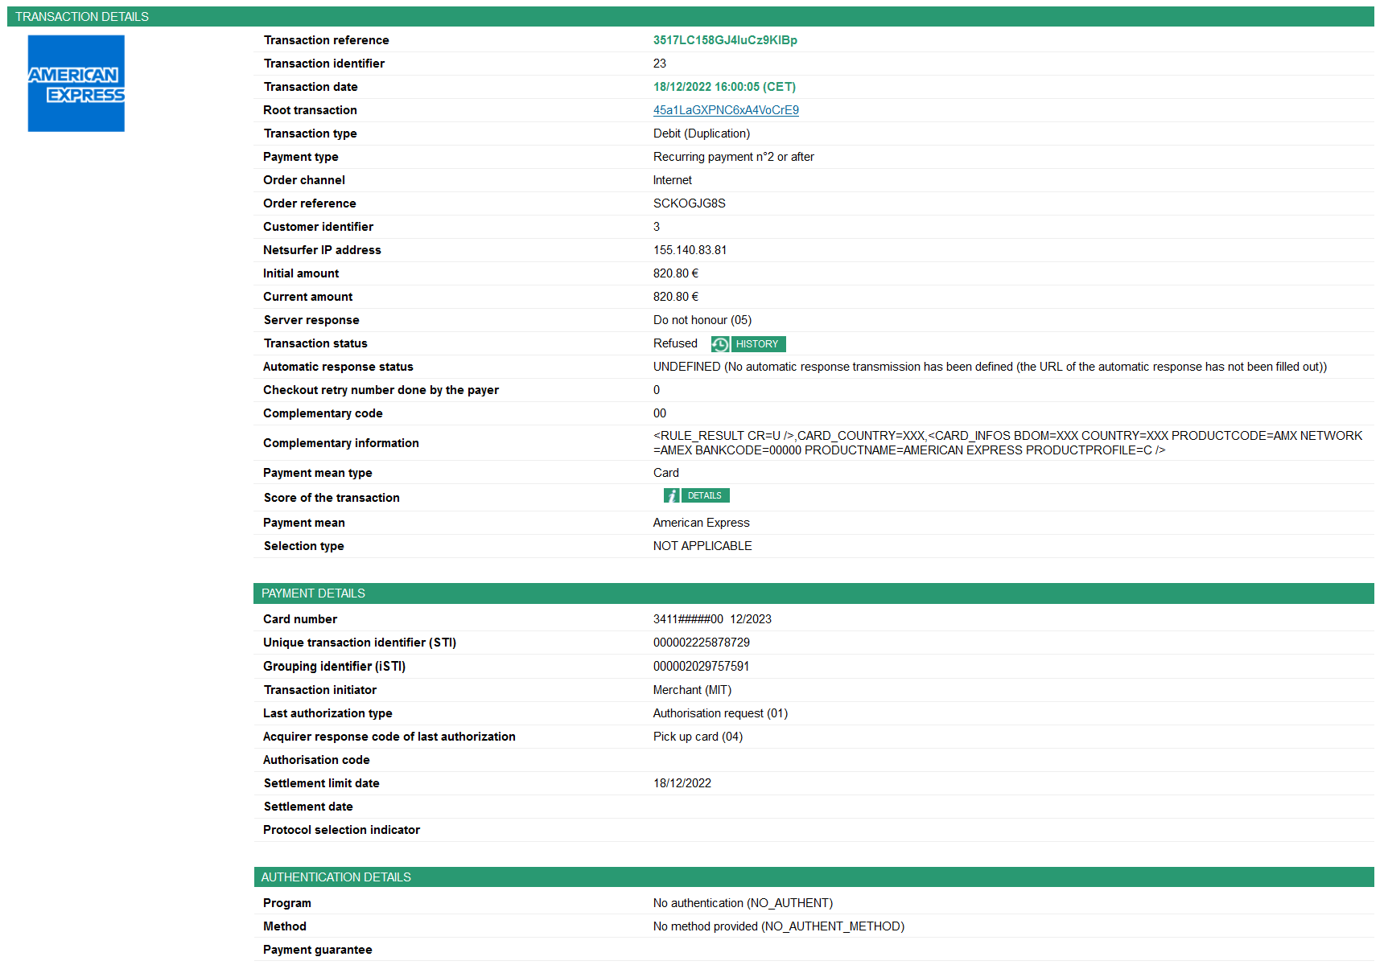Click the clock icon beside Refused status
This screenshot has width=1384, height=965.
[x=719, y=344]
